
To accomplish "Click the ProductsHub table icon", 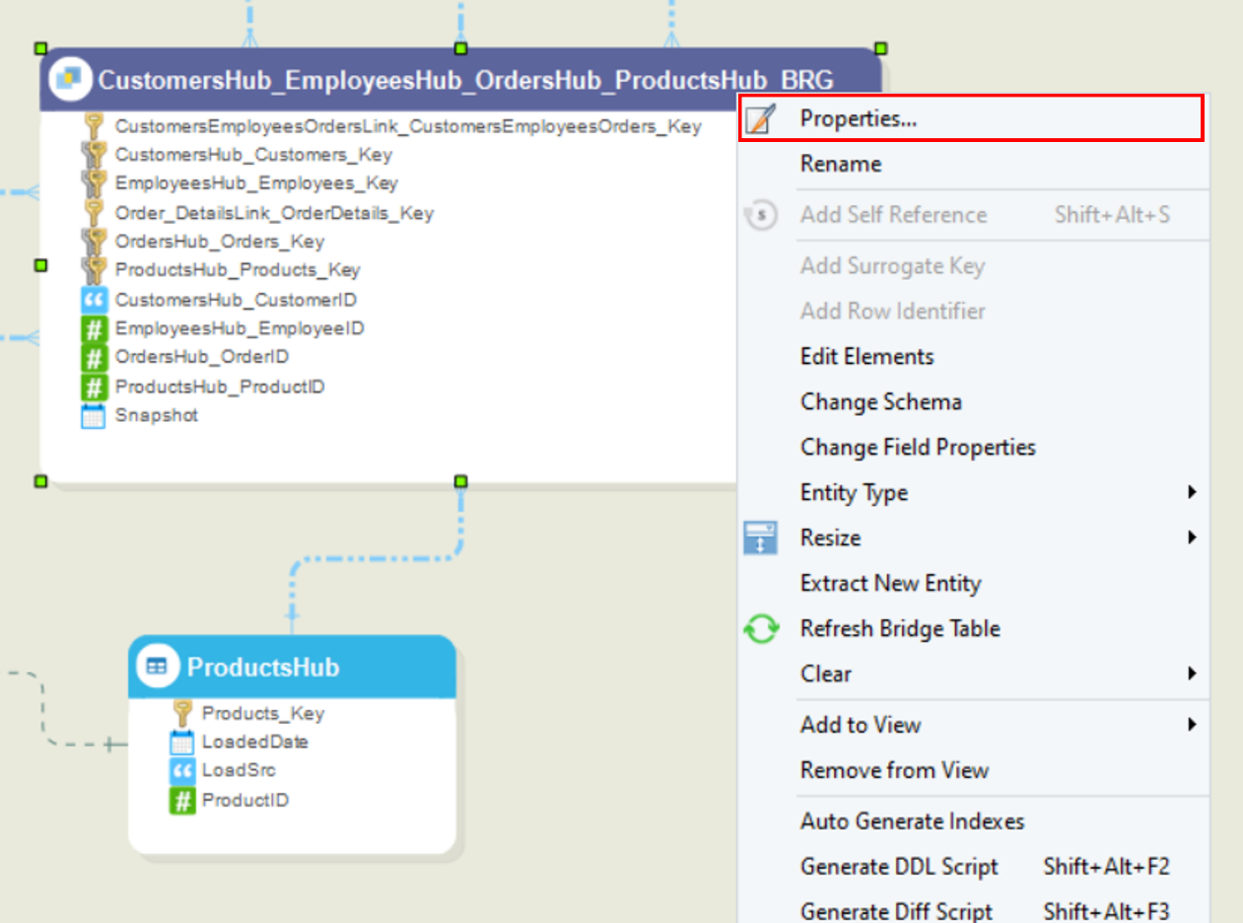I will click(x=156, y=668).
